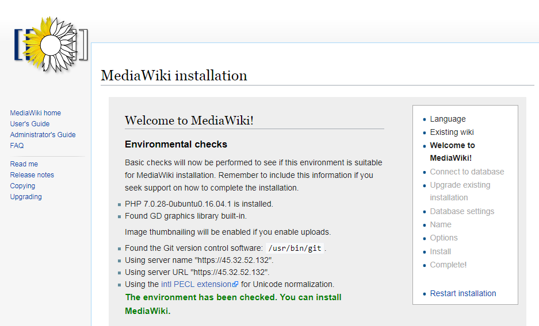This screenshot has height=326, width=539.
Task: Open the MediaWiki home link
Action: 36,113
